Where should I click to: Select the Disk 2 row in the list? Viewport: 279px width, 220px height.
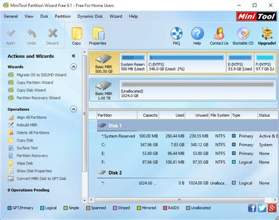(187, 173)
